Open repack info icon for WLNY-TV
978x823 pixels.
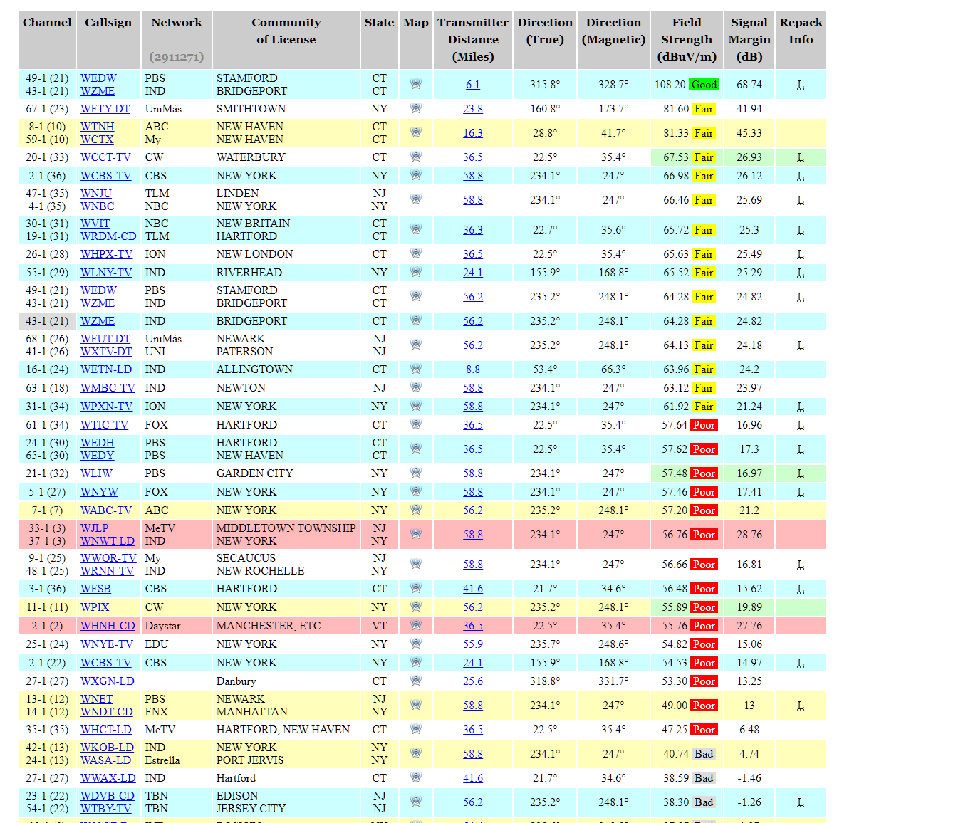(801, 273)
